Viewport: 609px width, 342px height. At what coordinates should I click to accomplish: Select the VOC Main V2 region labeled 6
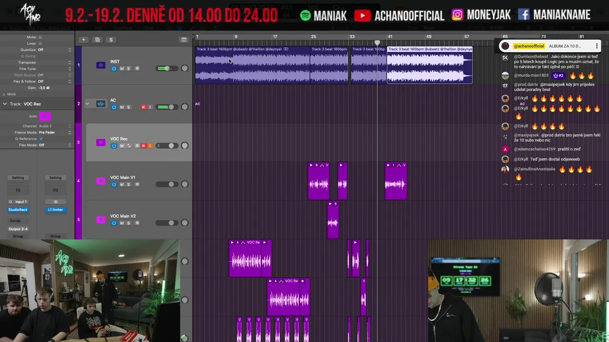(x=333, y=219)
